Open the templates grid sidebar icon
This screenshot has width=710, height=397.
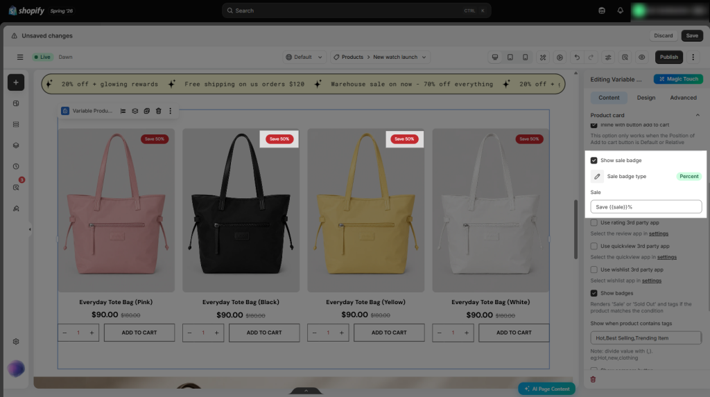(x=16, y=103)
